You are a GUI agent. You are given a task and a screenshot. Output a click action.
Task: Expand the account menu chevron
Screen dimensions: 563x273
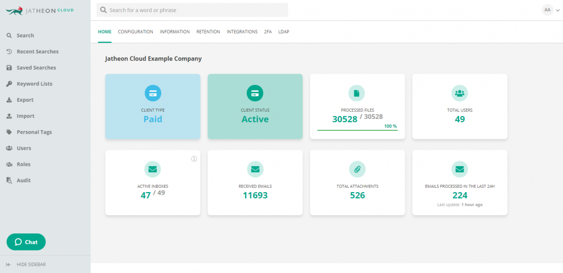coord(558,10)
